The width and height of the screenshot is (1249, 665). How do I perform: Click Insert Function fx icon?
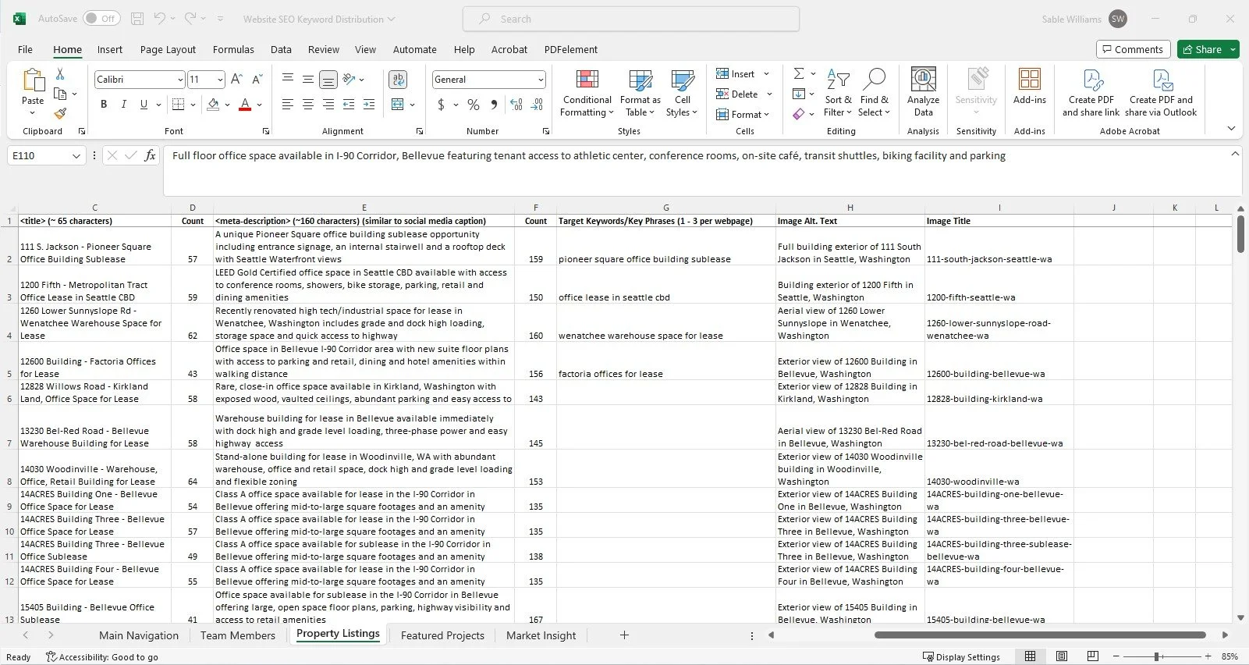click(151, 155)
